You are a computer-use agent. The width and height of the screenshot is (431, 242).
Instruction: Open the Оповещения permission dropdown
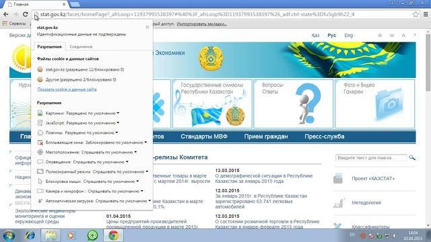100,162
